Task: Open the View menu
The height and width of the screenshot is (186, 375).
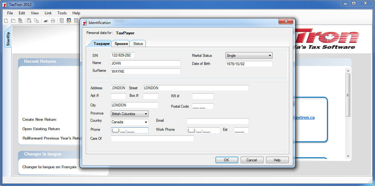Action: pyautogui.click(x=35, y=13)
